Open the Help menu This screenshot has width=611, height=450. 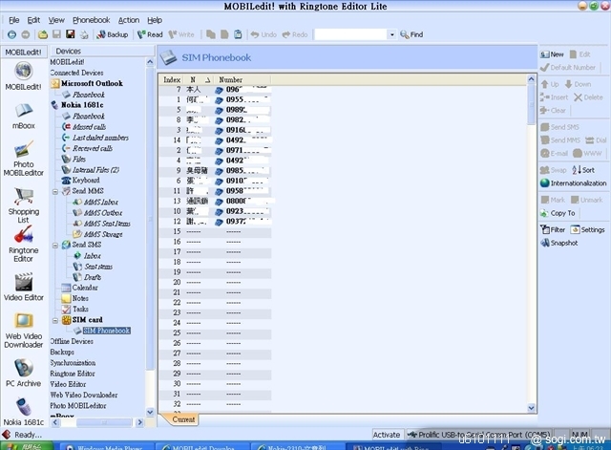click(x=155, y=20)
